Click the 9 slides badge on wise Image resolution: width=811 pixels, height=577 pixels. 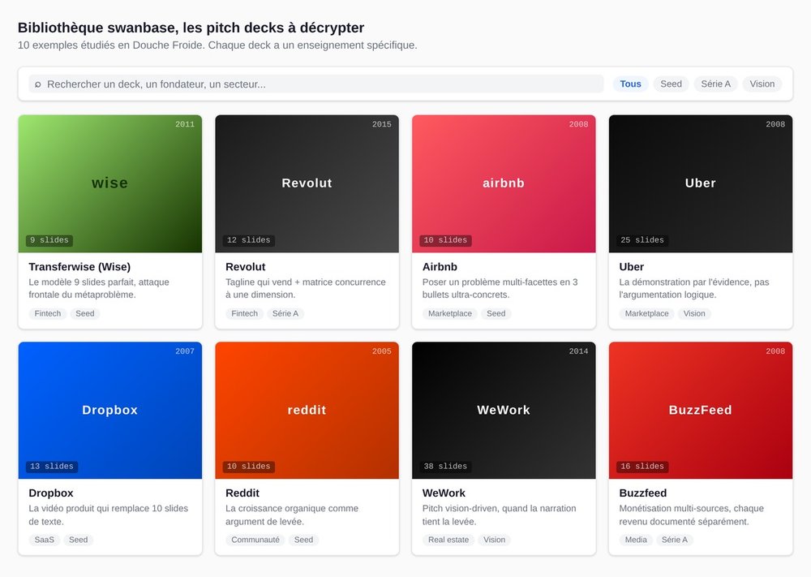pos(49,240)
